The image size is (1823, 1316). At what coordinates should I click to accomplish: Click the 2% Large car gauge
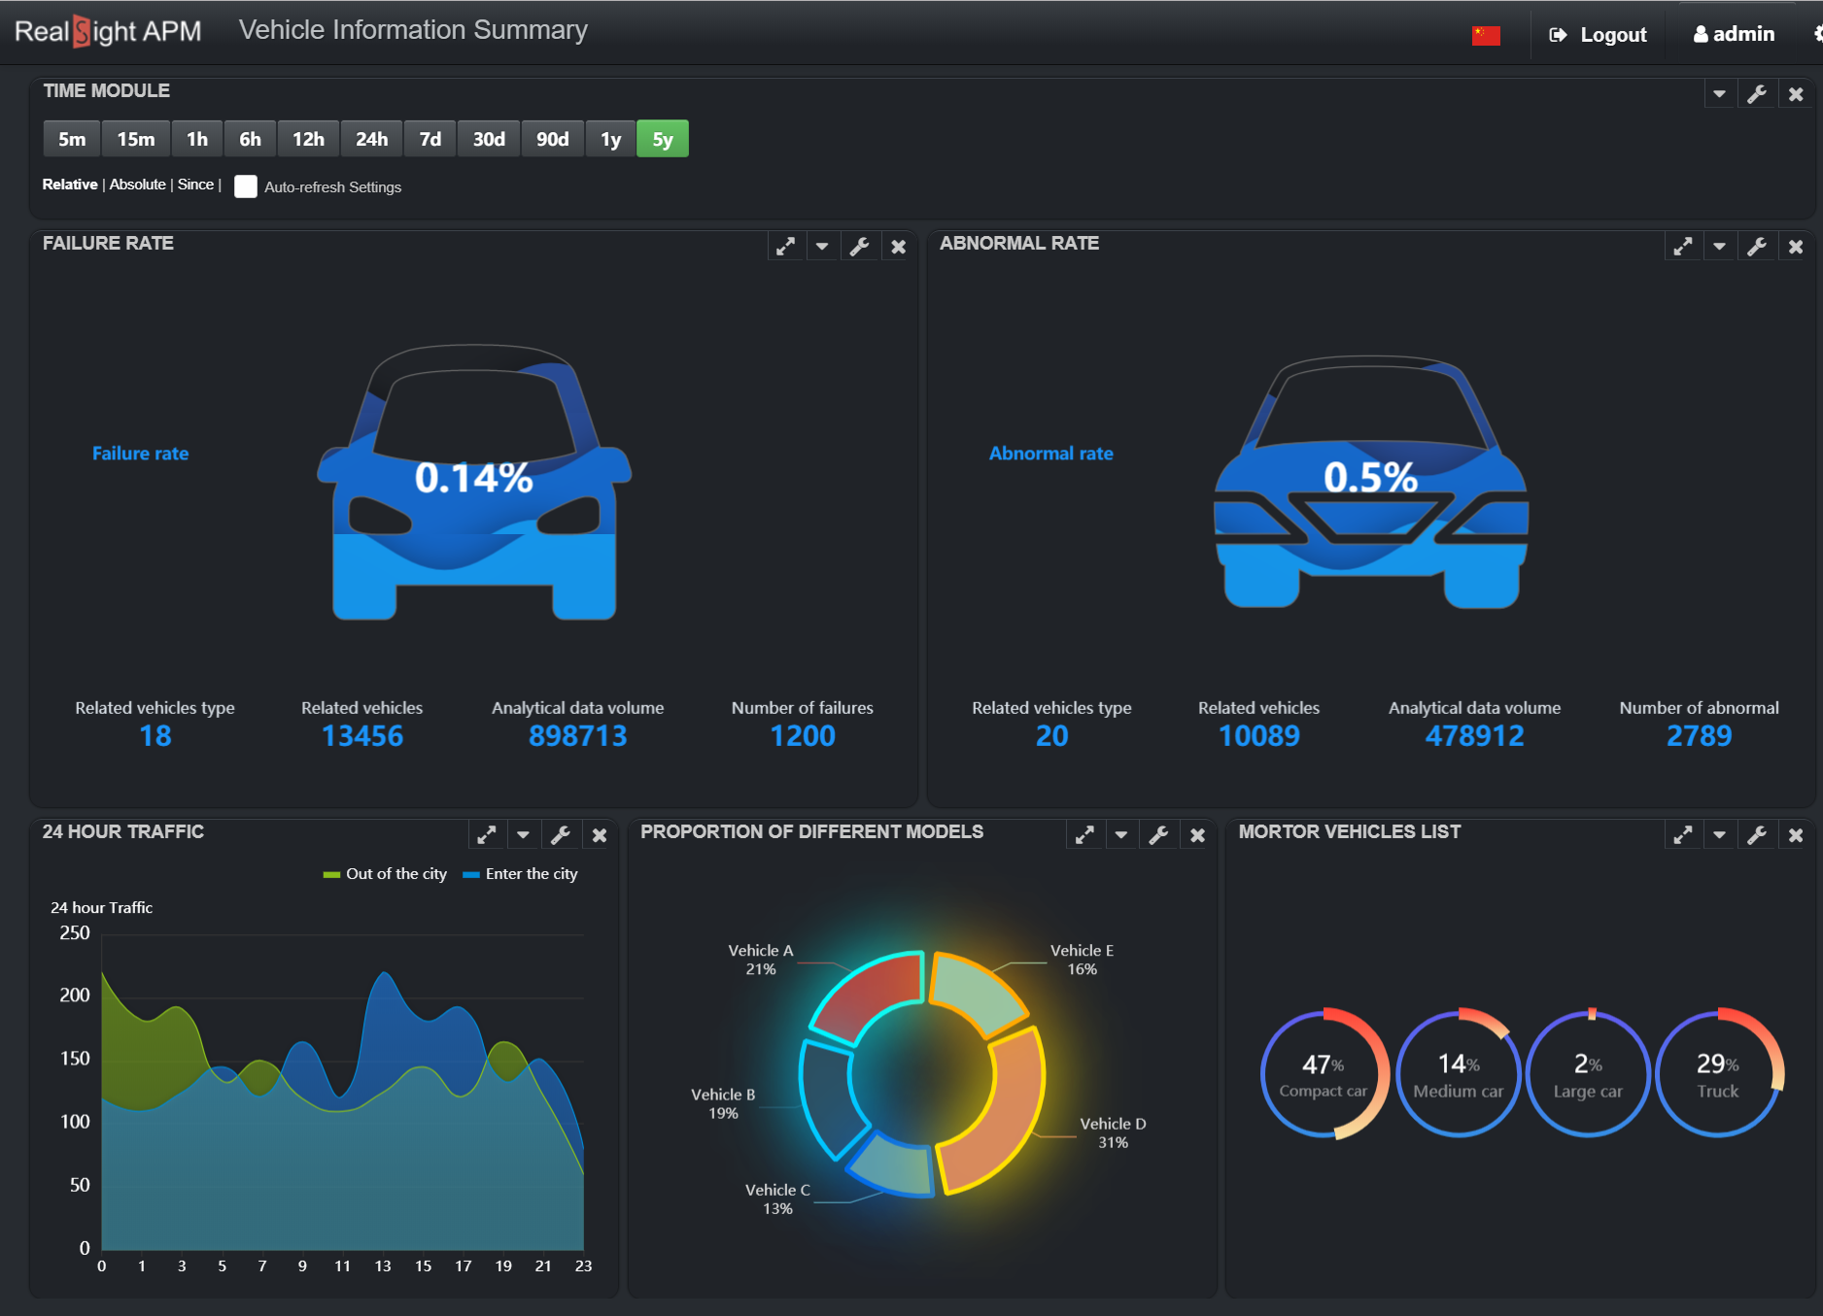[x=1588, y=1074]
